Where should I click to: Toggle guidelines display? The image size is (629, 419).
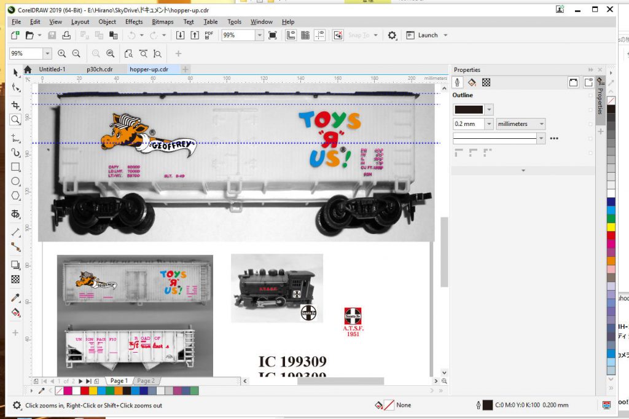click(x=319, y=35)
